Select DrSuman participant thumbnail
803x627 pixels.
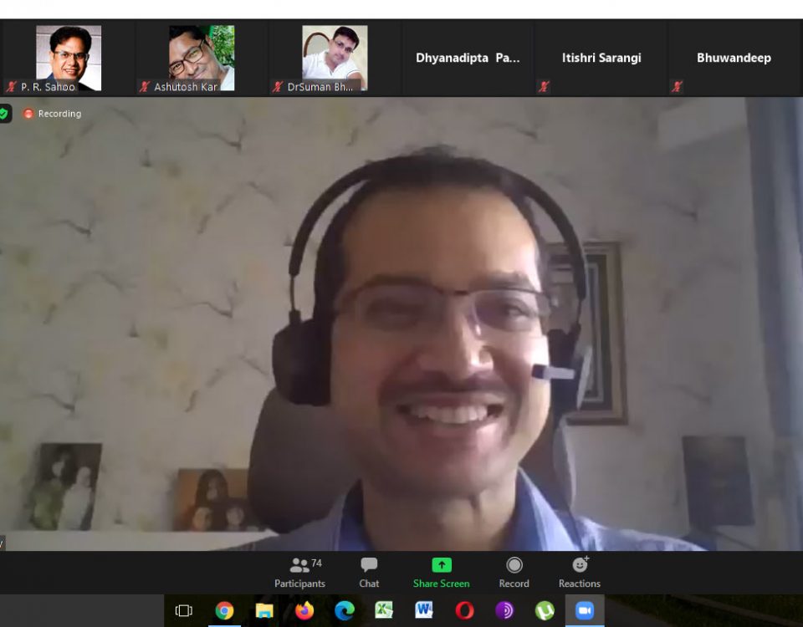click(x=335, y=59)
